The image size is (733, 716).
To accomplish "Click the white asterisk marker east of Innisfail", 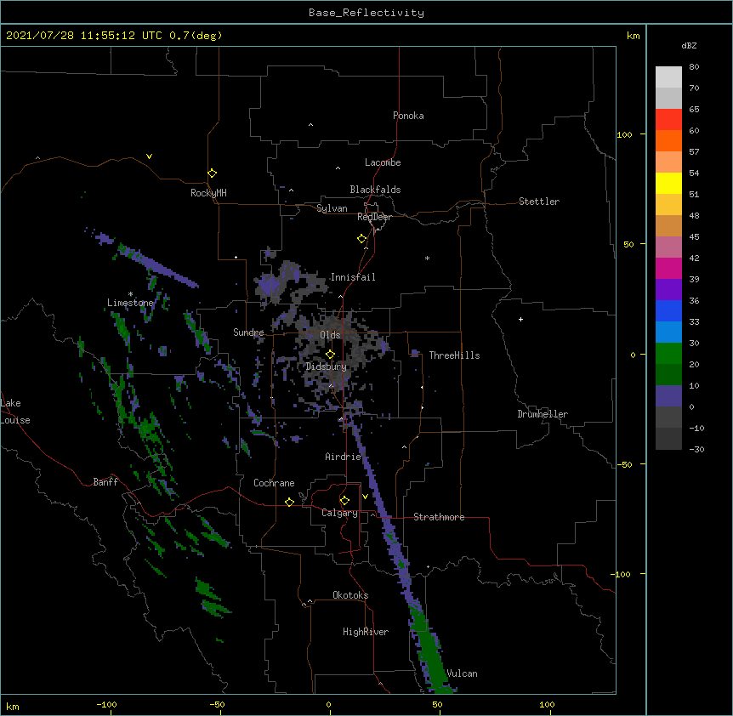I will tap(427, 258).
